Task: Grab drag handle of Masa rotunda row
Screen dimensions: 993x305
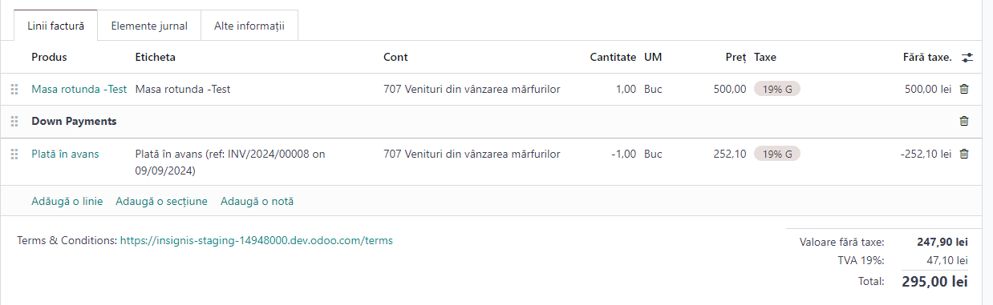Action: point(14,89)
